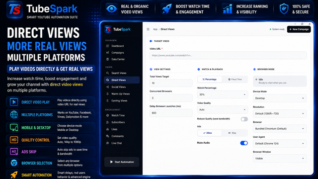Click the Campaigns flag icon

(107, 53)
